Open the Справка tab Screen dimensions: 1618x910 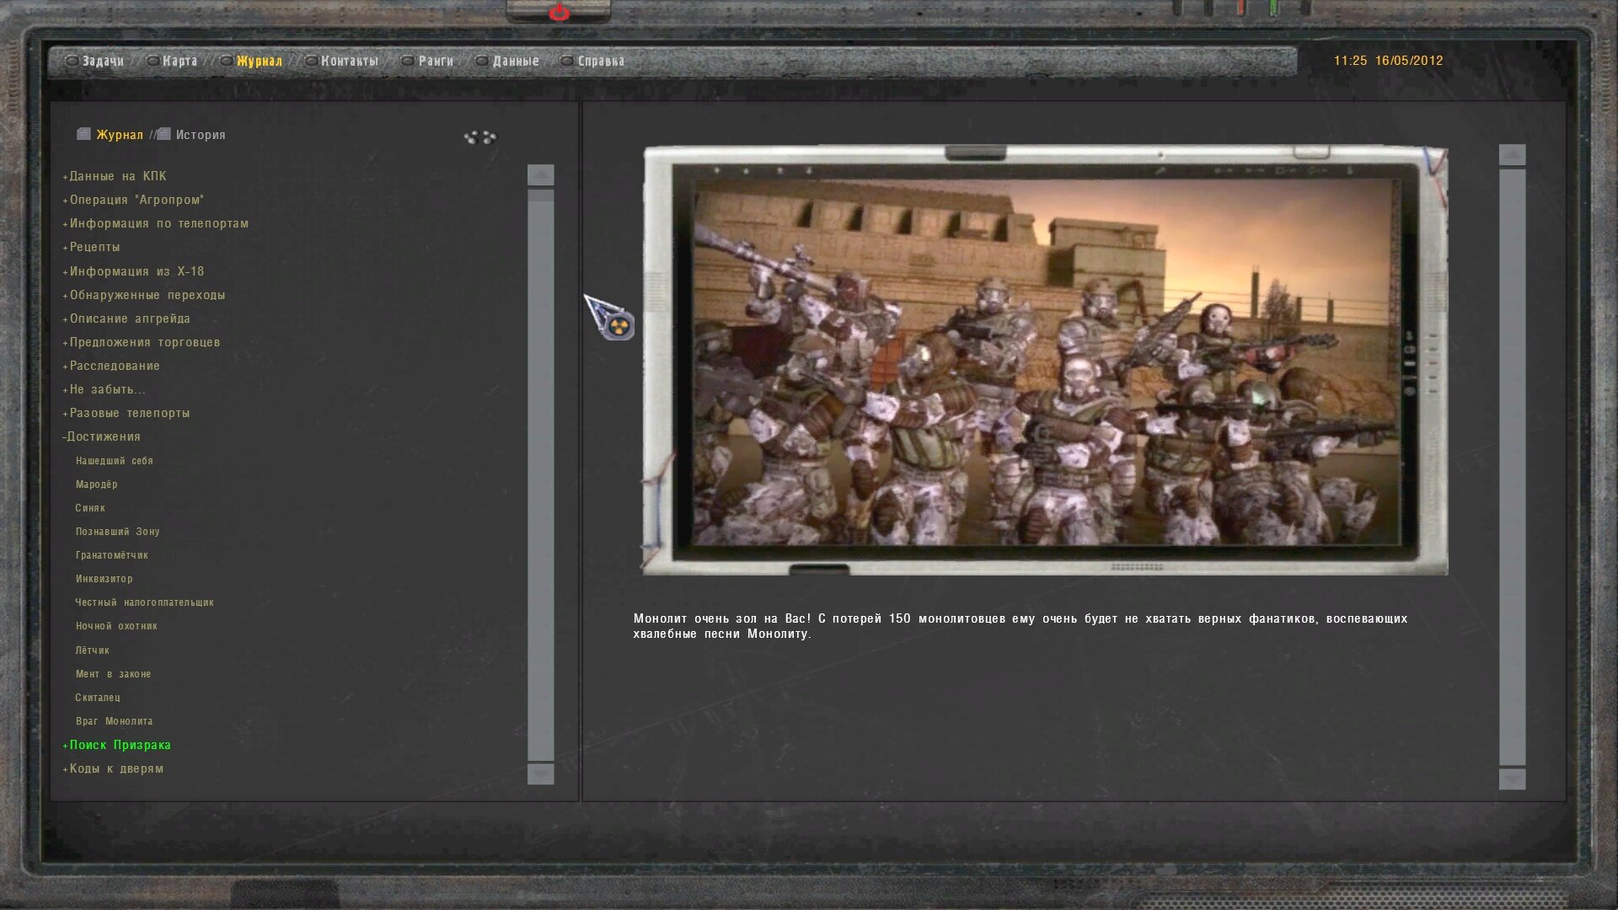coord(601,61)
